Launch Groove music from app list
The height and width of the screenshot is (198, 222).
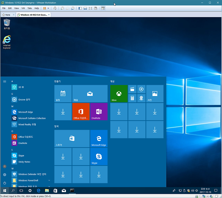[31, 99]
